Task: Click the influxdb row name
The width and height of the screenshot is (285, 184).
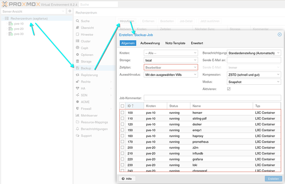Action: (197, 153)
